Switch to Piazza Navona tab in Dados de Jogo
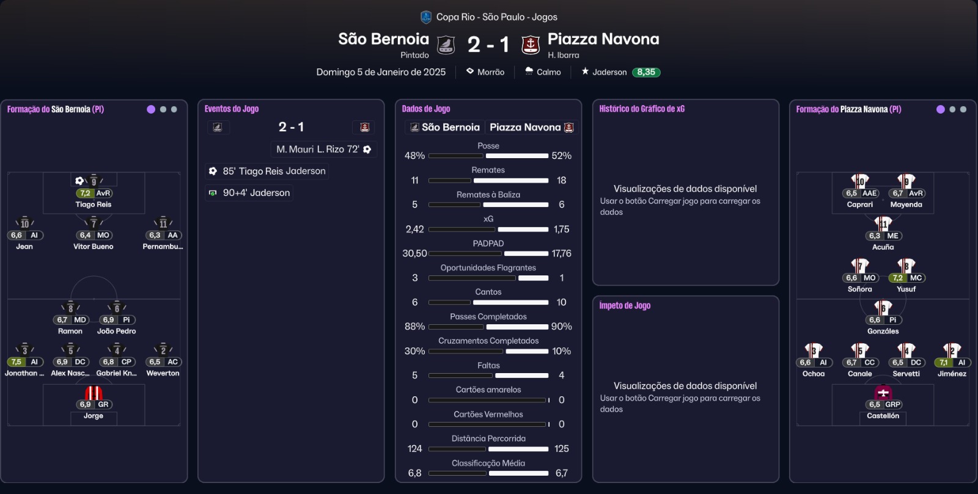 pyautogui.click(x=531, y=127)
